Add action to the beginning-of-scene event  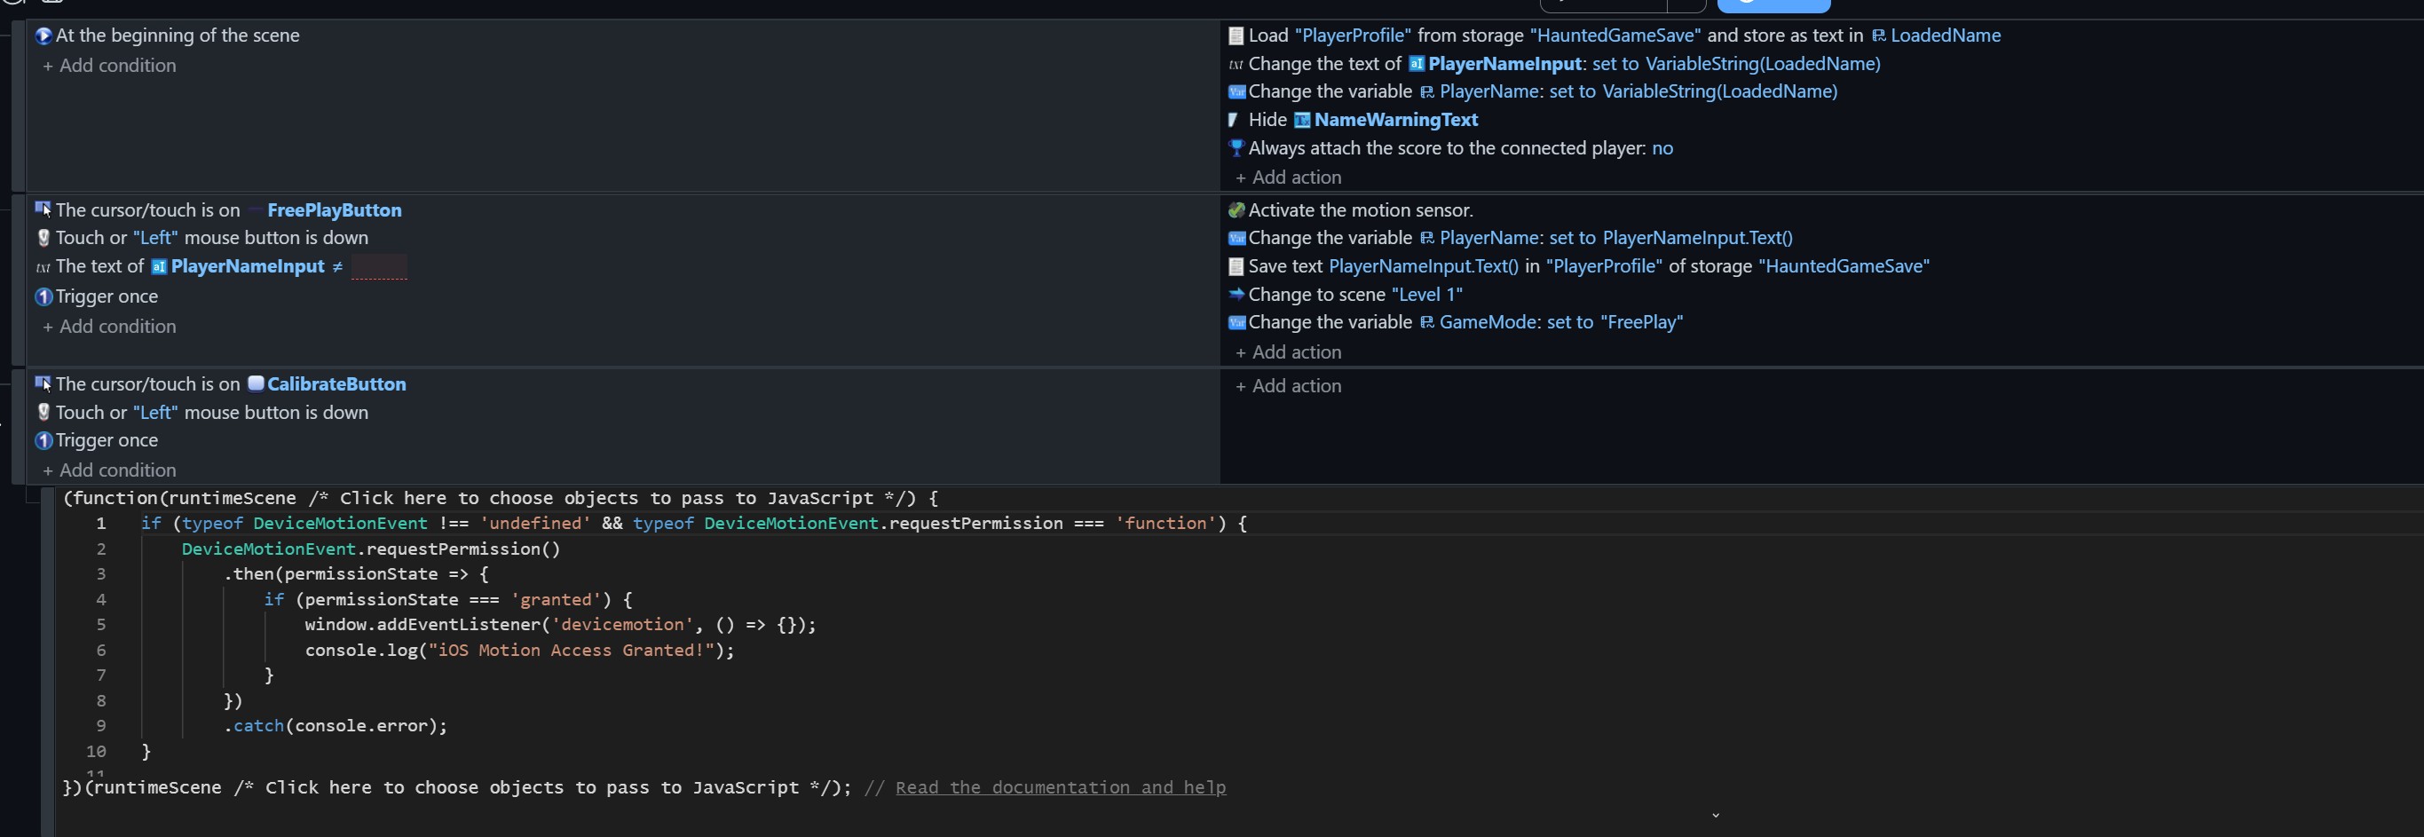1288,177
